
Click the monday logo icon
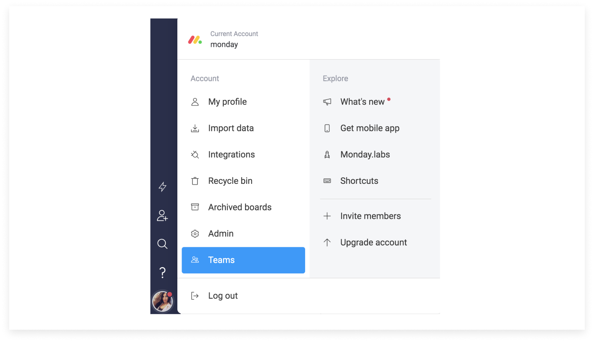point(195,40)
